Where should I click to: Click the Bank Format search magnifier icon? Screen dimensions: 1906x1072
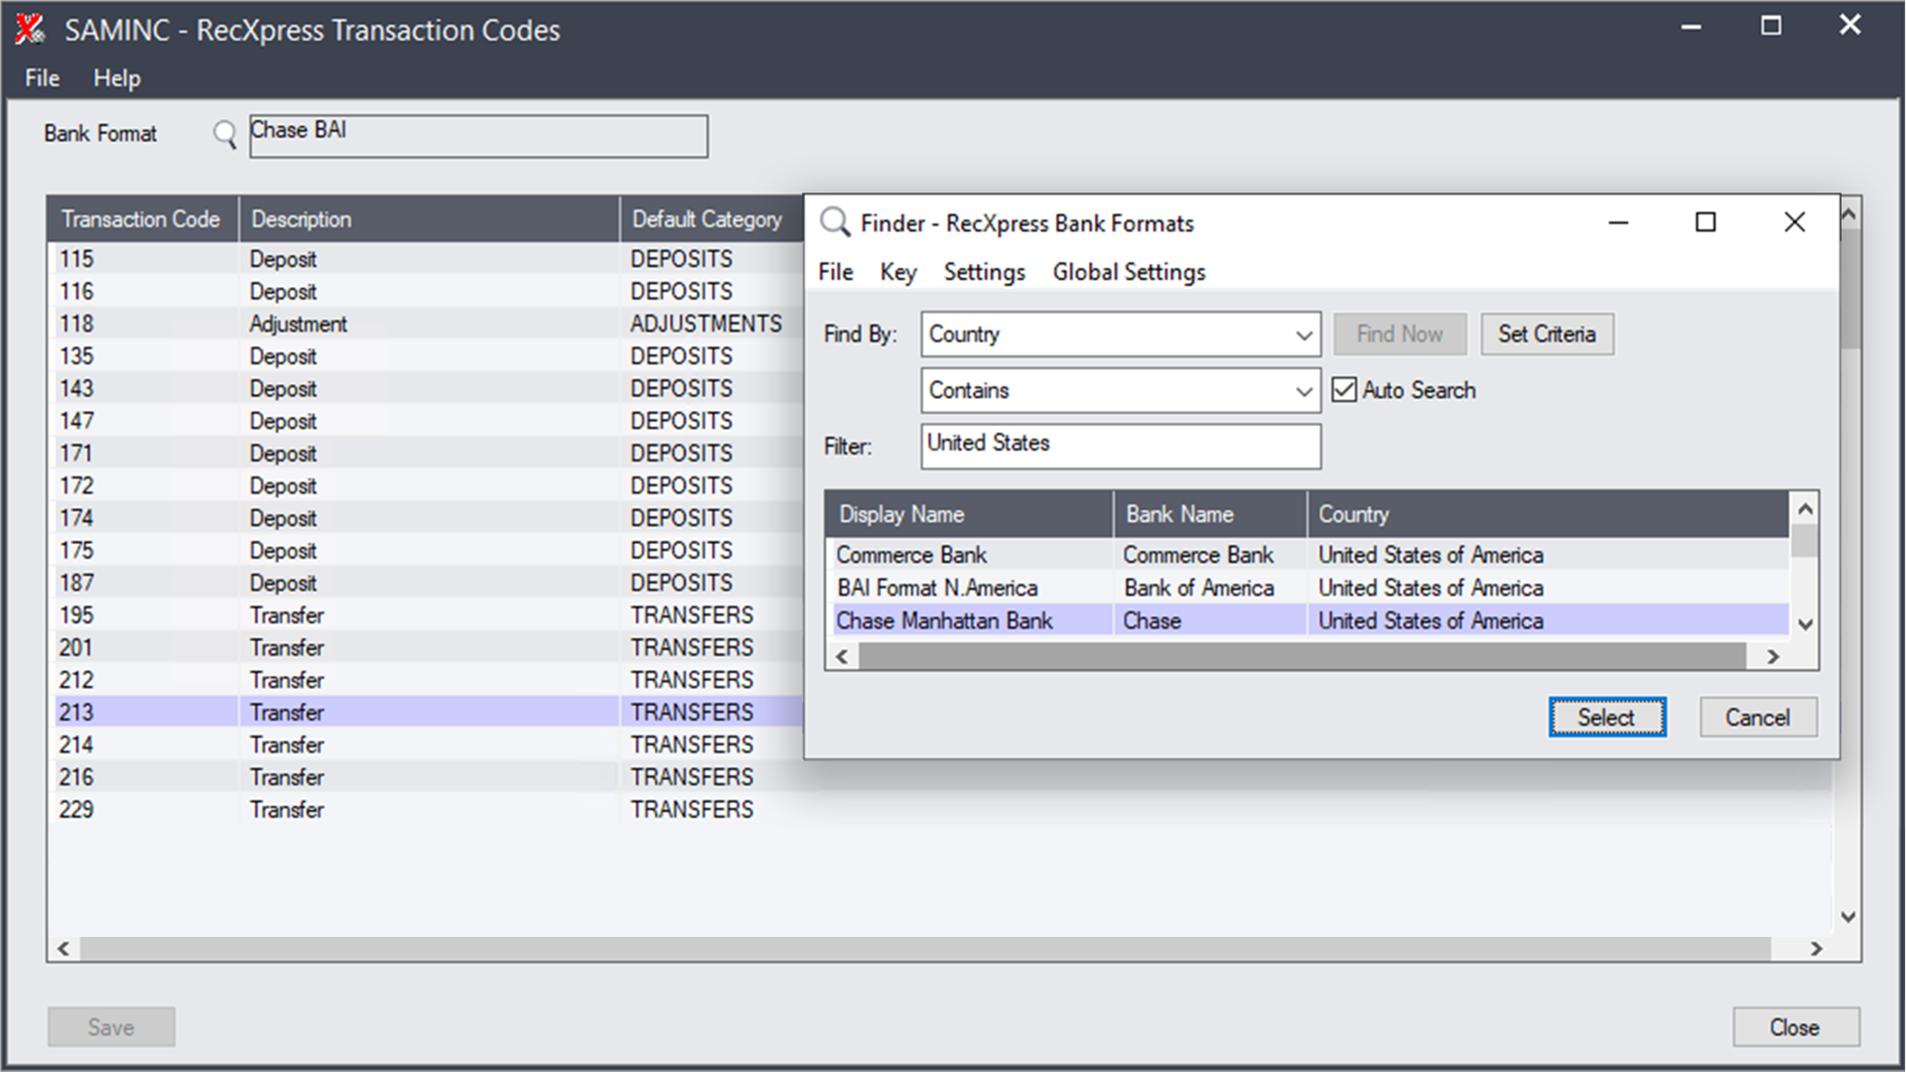click(x=224, y=136)
